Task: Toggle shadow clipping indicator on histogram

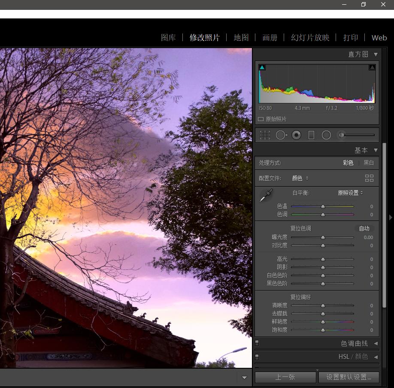Action: pos(262,67)
